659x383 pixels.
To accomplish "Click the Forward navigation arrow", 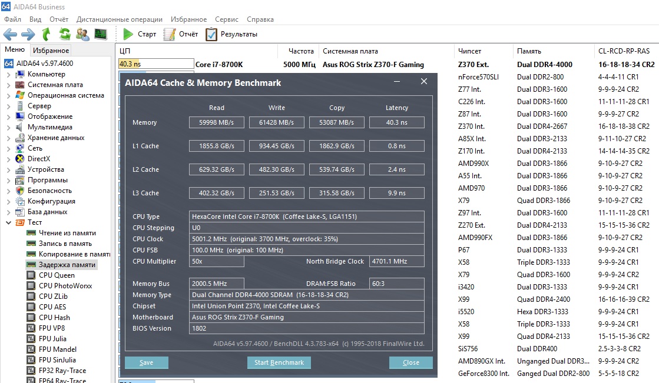I will point(28,34).
